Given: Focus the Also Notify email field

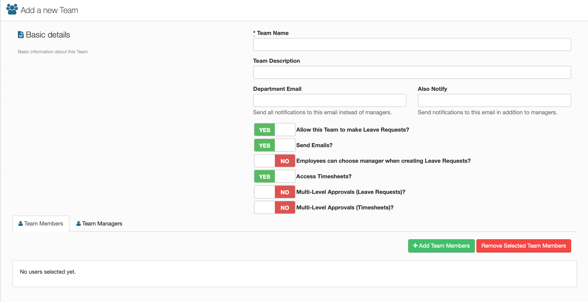Looking at the screenshot, I should coord(494,100).
